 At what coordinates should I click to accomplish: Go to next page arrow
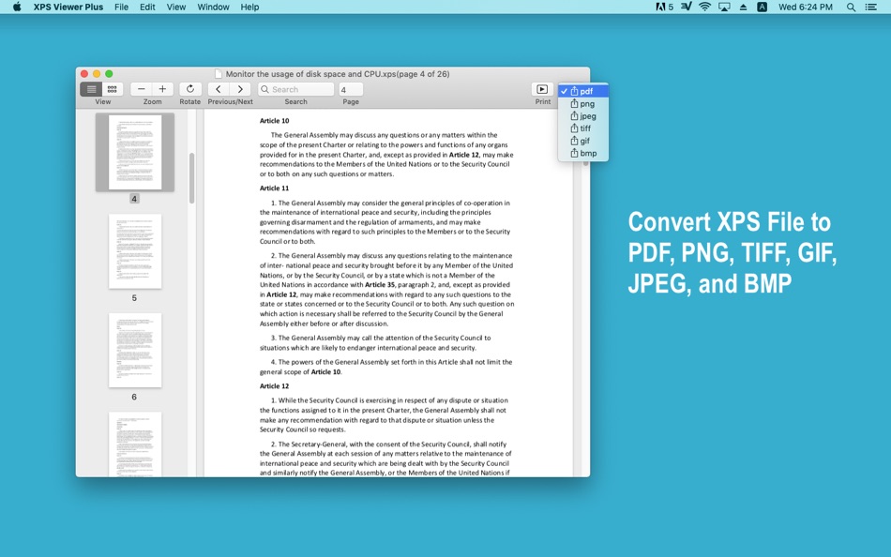[x=240, y=89]
